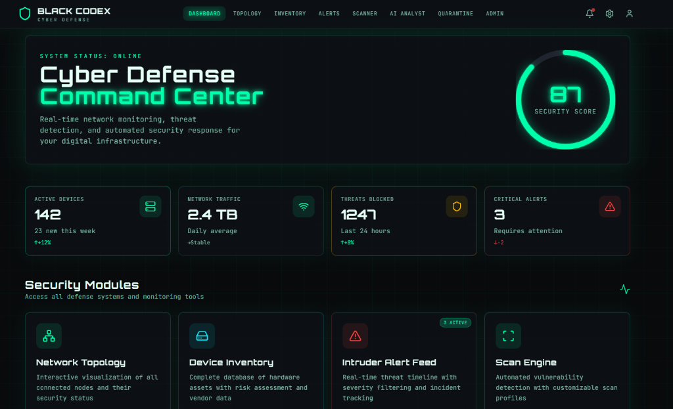Open the settings gear icon
This screenshot has width=673, height=409.
609,14
